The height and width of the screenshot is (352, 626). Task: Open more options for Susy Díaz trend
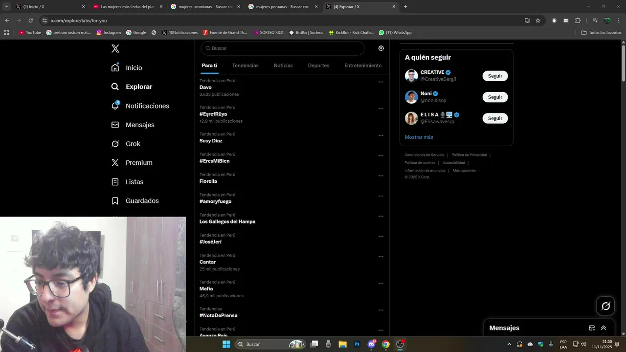point(381,135)
